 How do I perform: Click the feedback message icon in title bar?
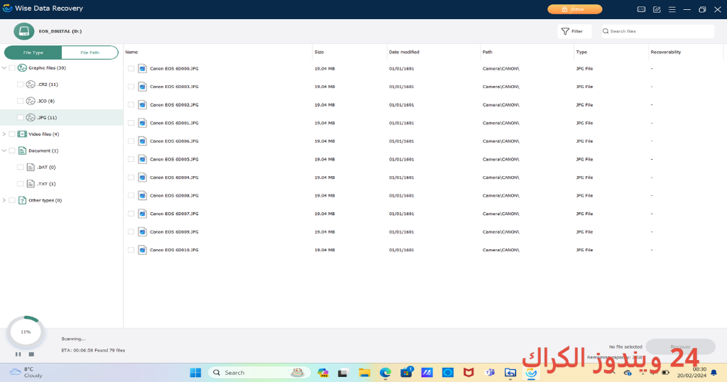point(641,9)
